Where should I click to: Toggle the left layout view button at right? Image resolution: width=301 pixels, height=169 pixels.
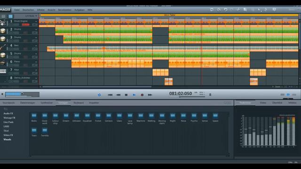tap(282, 95)
